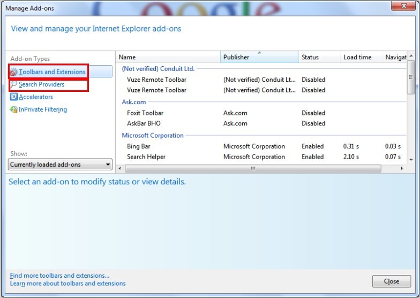420x298 pixels.
Task: Click the vertical scrollbar down arrow
Action: coord(411,160)
